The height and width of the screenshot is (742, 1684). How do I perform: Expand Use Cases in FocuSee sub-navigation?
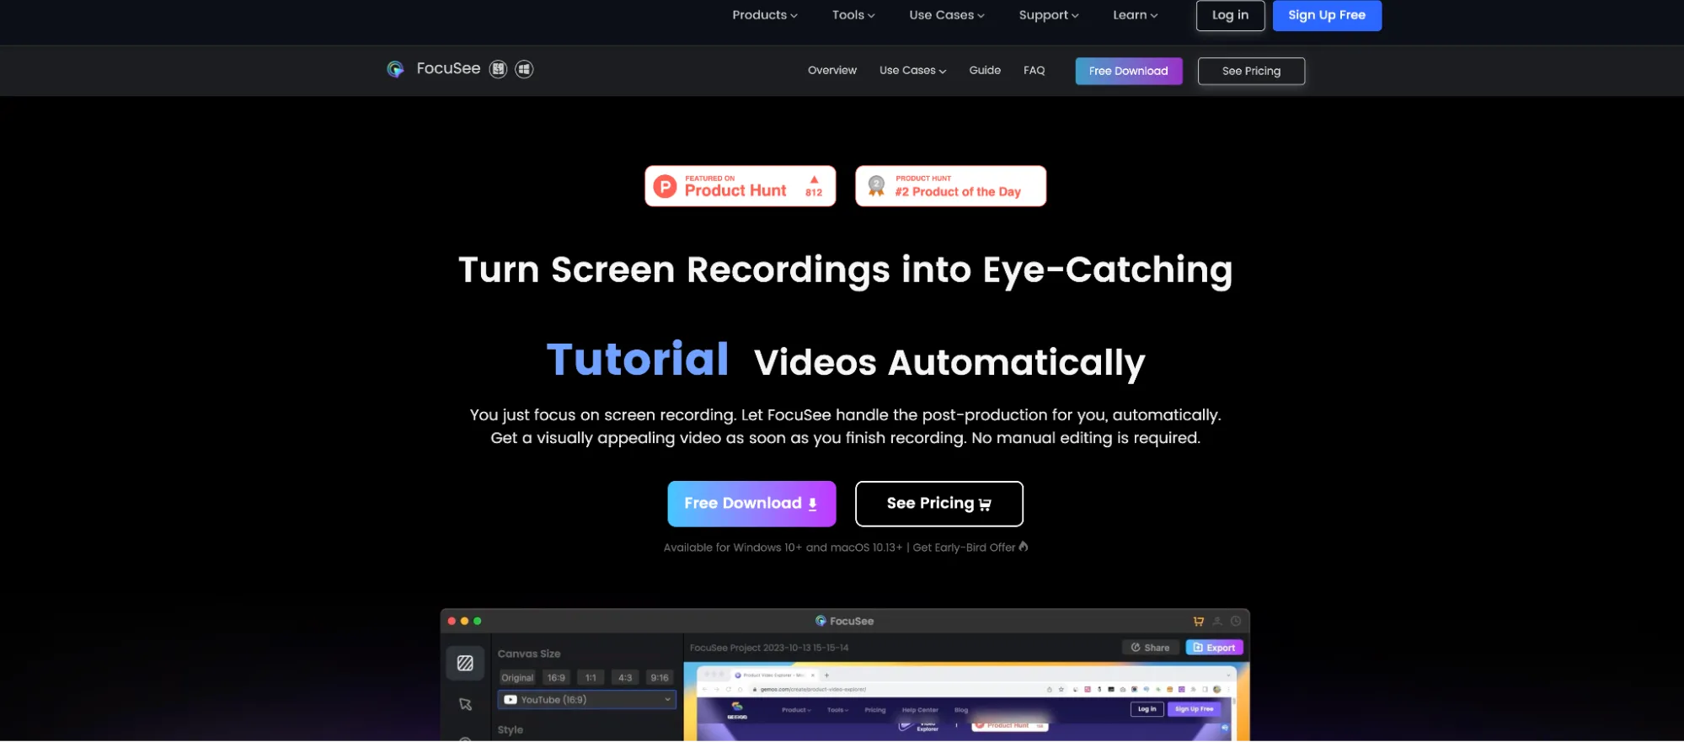click(912, 71)
